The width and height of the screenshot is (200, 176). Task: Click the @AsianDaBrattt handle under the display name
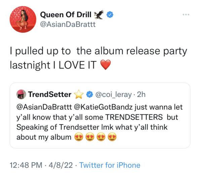pyautogui.click(x=68, y=24)
